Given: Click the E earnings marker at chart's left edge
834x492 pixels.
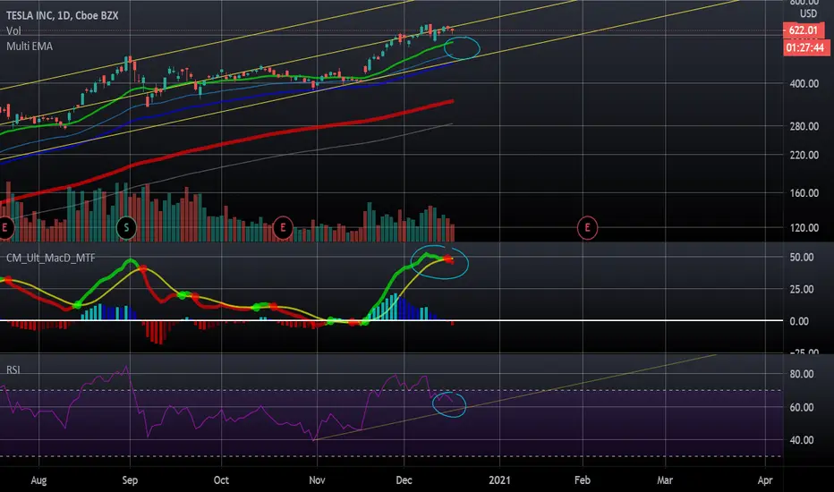Looking at the screenshot, I should 4,228.
